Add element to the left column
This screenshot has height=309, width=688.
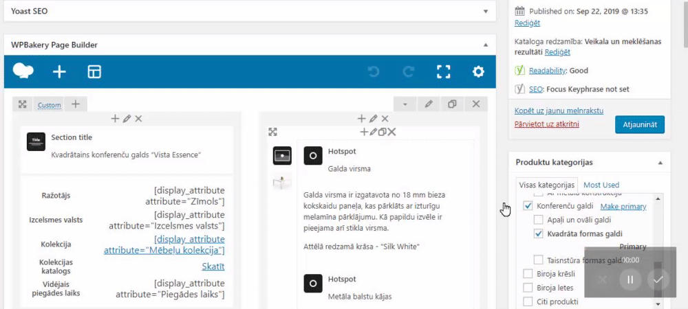click(115, 119)
